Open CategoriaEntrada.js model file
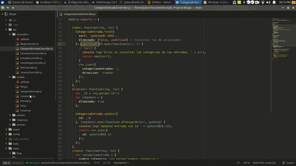The height and width of the screenshot is (166, 296). tap(31, 91)
